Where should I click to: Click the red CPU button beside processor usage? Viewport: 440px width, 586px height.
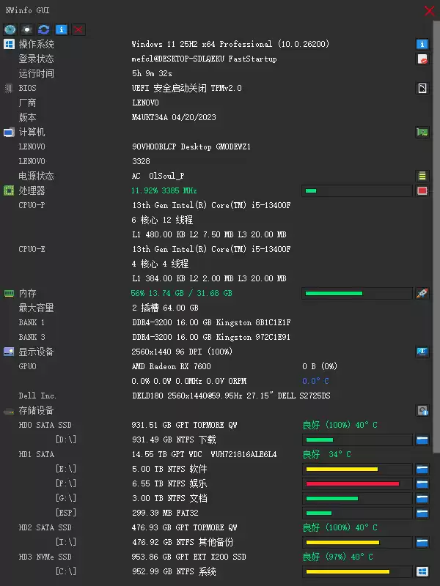coord(422,190)
